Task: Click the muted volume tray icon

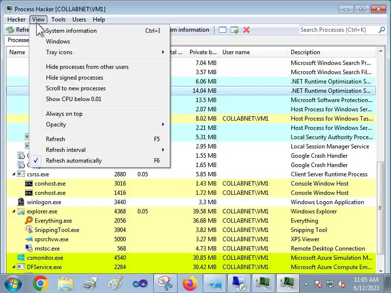Action: 342,284
